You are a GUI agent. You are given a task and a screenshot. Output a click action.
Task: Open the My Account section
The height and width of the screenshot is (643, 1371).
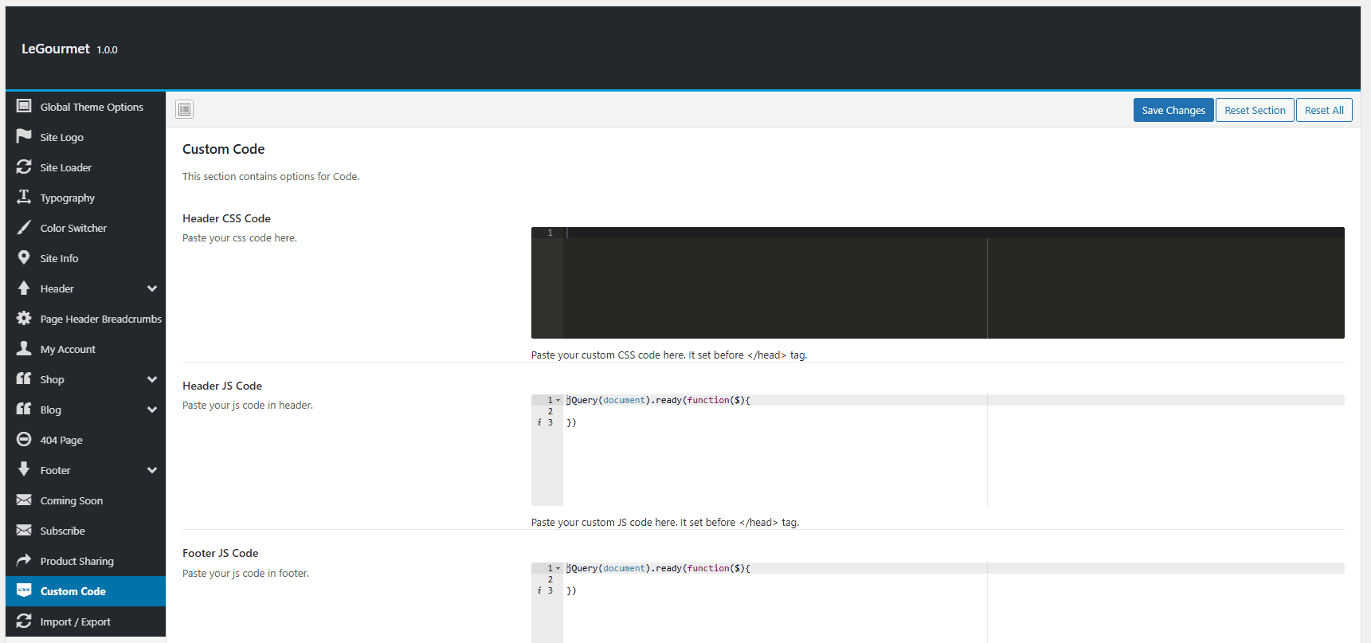(x=85, y=349)
